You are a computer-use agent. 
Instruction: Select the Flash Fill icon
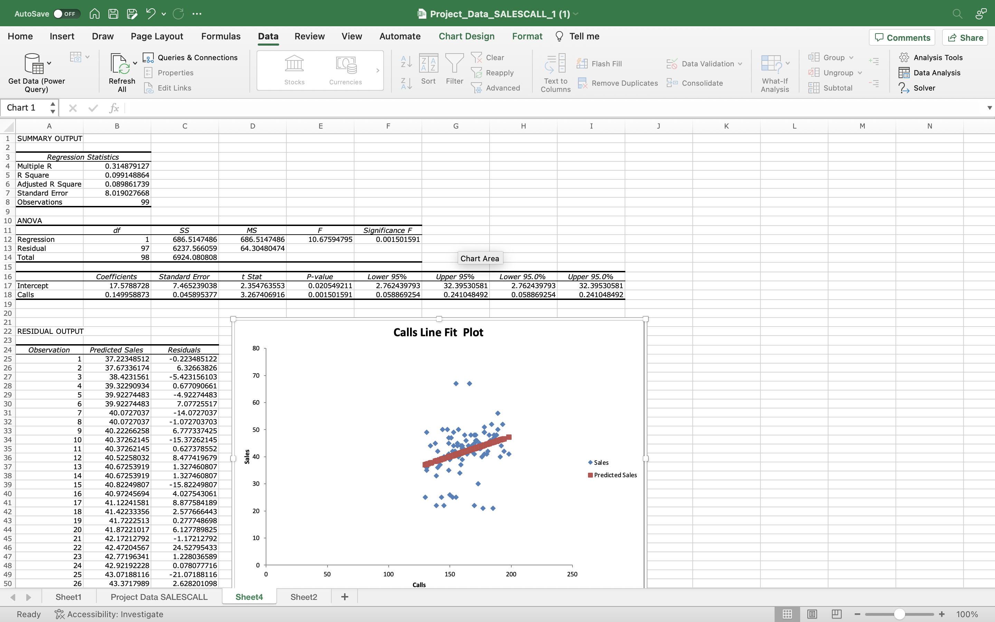click(582, 63)
